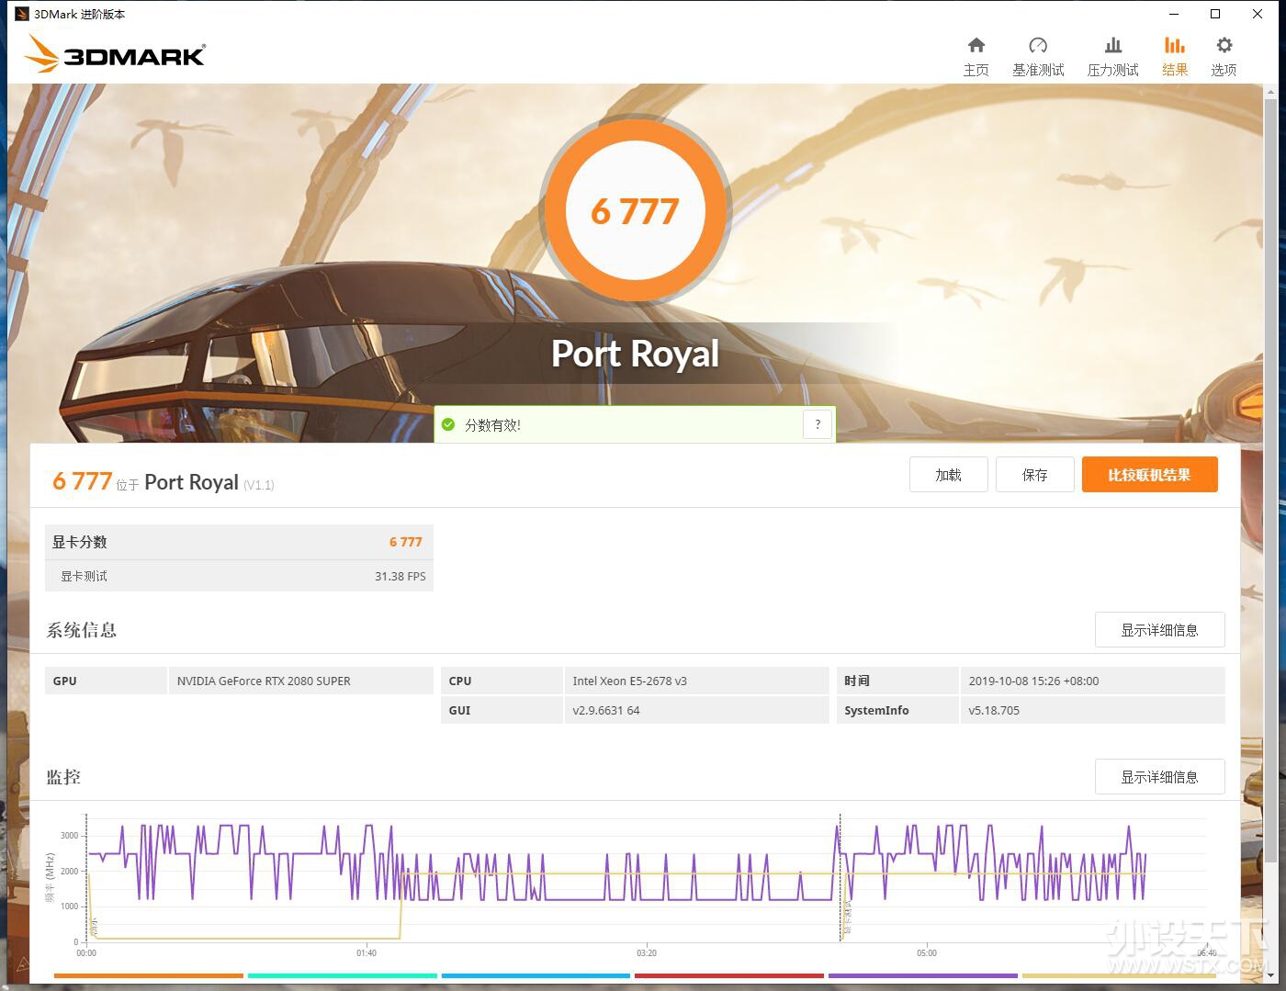The image size is (1286, 991).
Task: Click the 31.38 FPS value
Action: [400, 576]
